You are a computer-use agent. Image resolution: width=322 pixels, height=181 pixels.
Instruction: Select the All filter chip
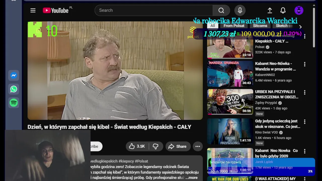point(213,26)
